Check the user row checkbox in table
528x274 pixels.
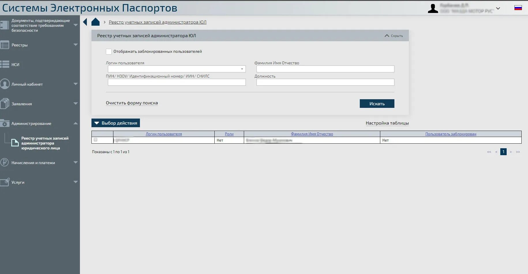click(x=96, y=140)
